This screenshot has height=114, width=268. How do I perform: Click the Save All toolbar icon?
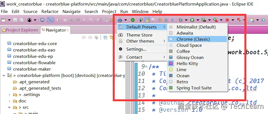pyautogui.click(x=21, y=20)
